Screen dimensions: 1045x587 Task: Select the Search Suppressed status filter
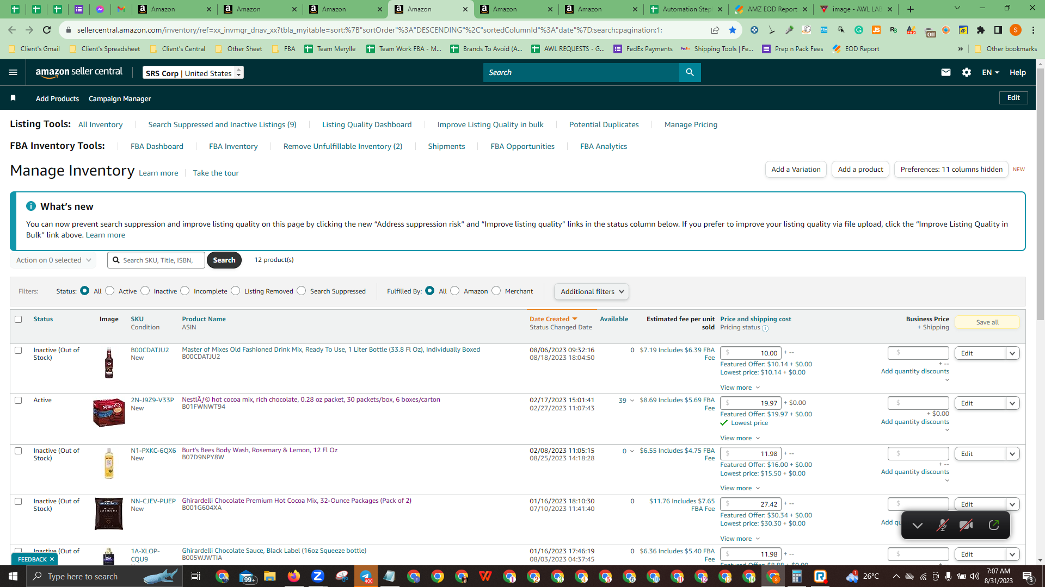302,291
